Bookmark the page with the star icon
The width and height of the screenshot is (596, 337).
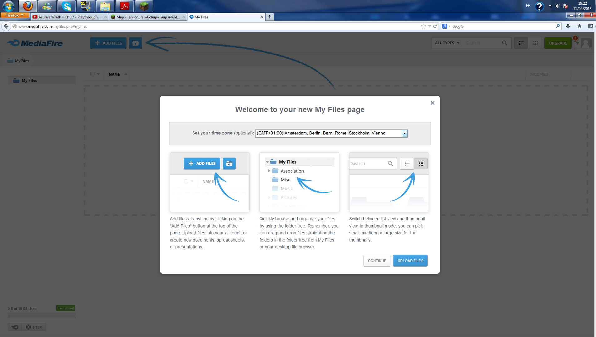point(424,26)
